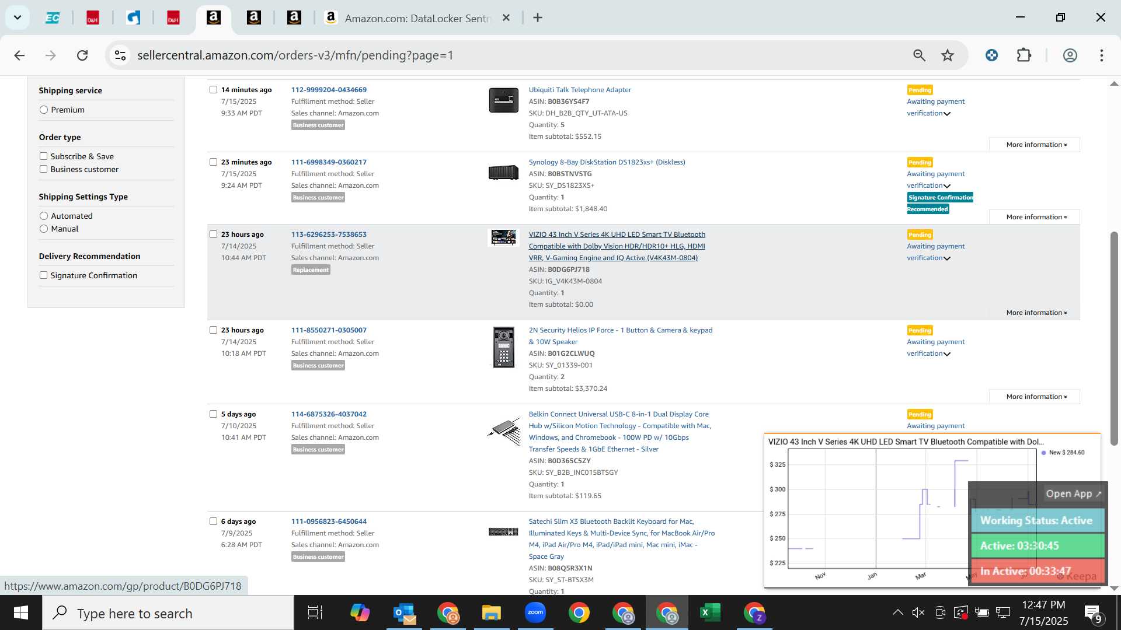Image resolution: width=1121 pixels, height=630 pixels.
Task: Open the Extensions puzzle menu
Action: tap(1024, 55)
